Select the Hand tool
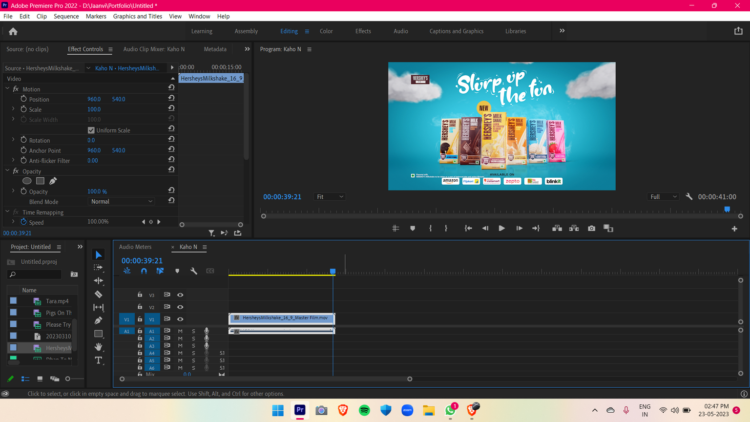The width and height of the screenshot is (750, 422). [99, 347]
